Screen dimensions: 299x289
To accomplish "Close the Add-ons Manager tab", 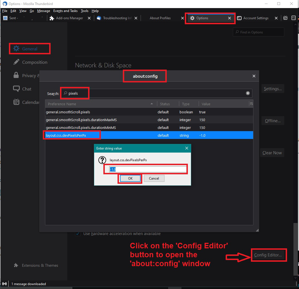I will click(x=89, y=18).
